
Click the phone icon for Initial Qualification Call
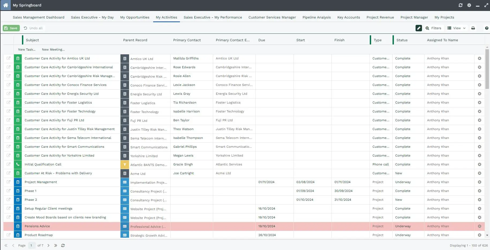point(18,164)
